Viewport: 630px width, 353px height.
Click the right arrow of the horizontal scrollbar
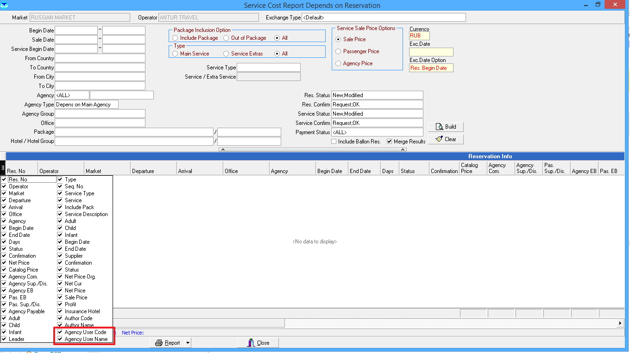pos(621,323)
